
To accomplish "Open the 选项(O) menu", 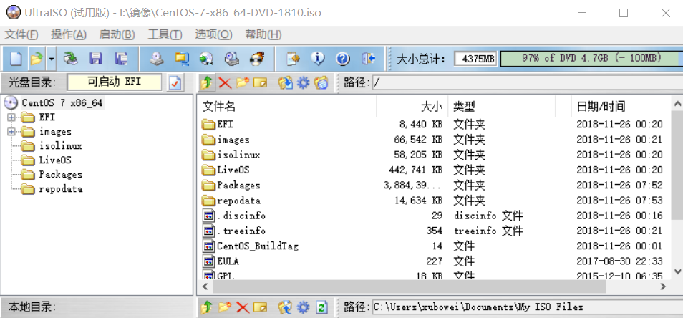I will pos(213,35).
